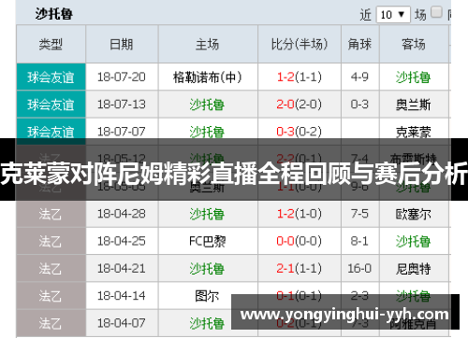The height and width of the screenshot is (338, 468).
Task: Click the corner count 7-5
Action: tap(360, 214)
